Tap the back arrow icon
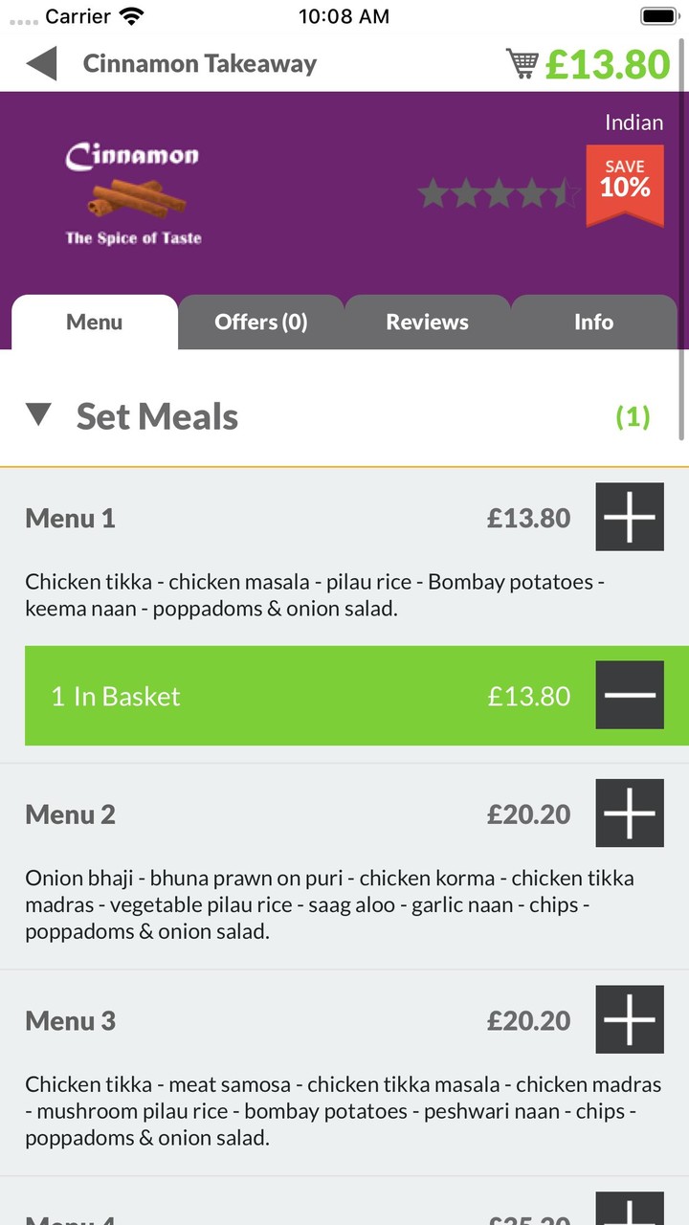 click(x=42, y=64)
